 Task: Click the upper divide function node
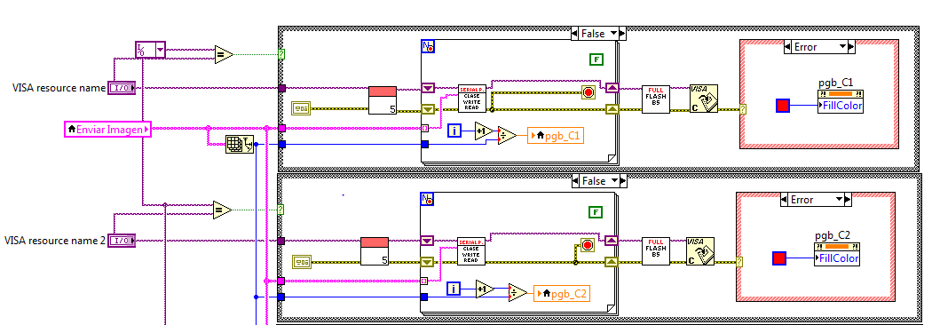[x=508, y=136]
